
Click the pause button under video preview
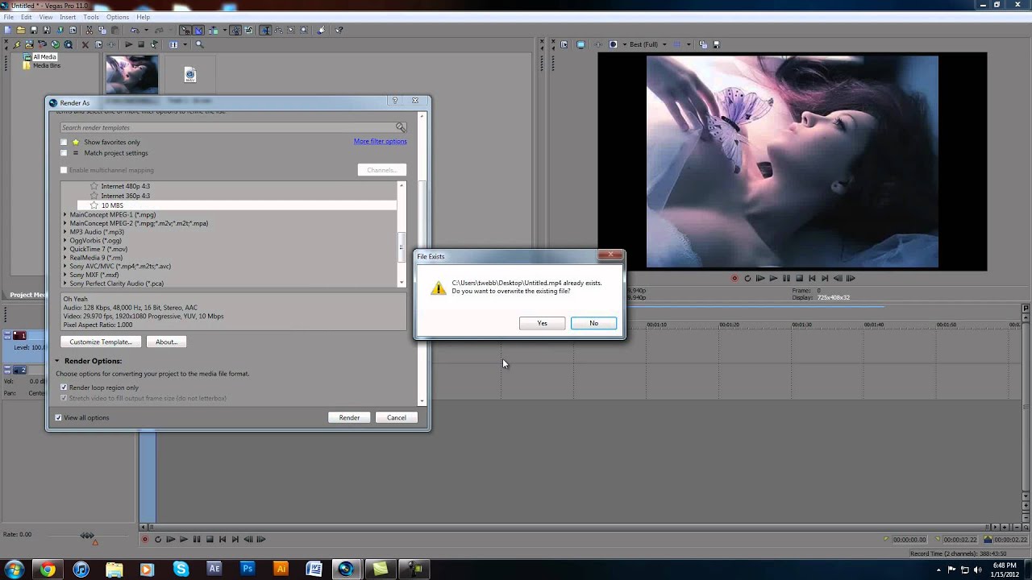[x=786, y=279]
